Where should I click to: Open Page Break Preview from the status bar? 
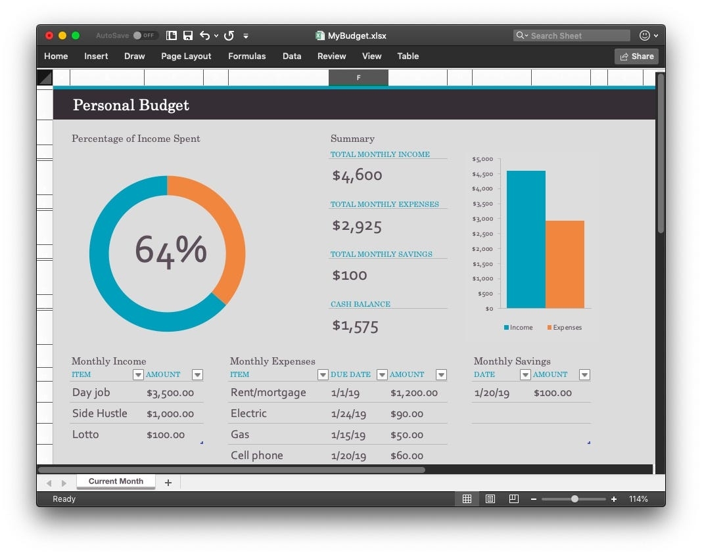tap(513, 499)
